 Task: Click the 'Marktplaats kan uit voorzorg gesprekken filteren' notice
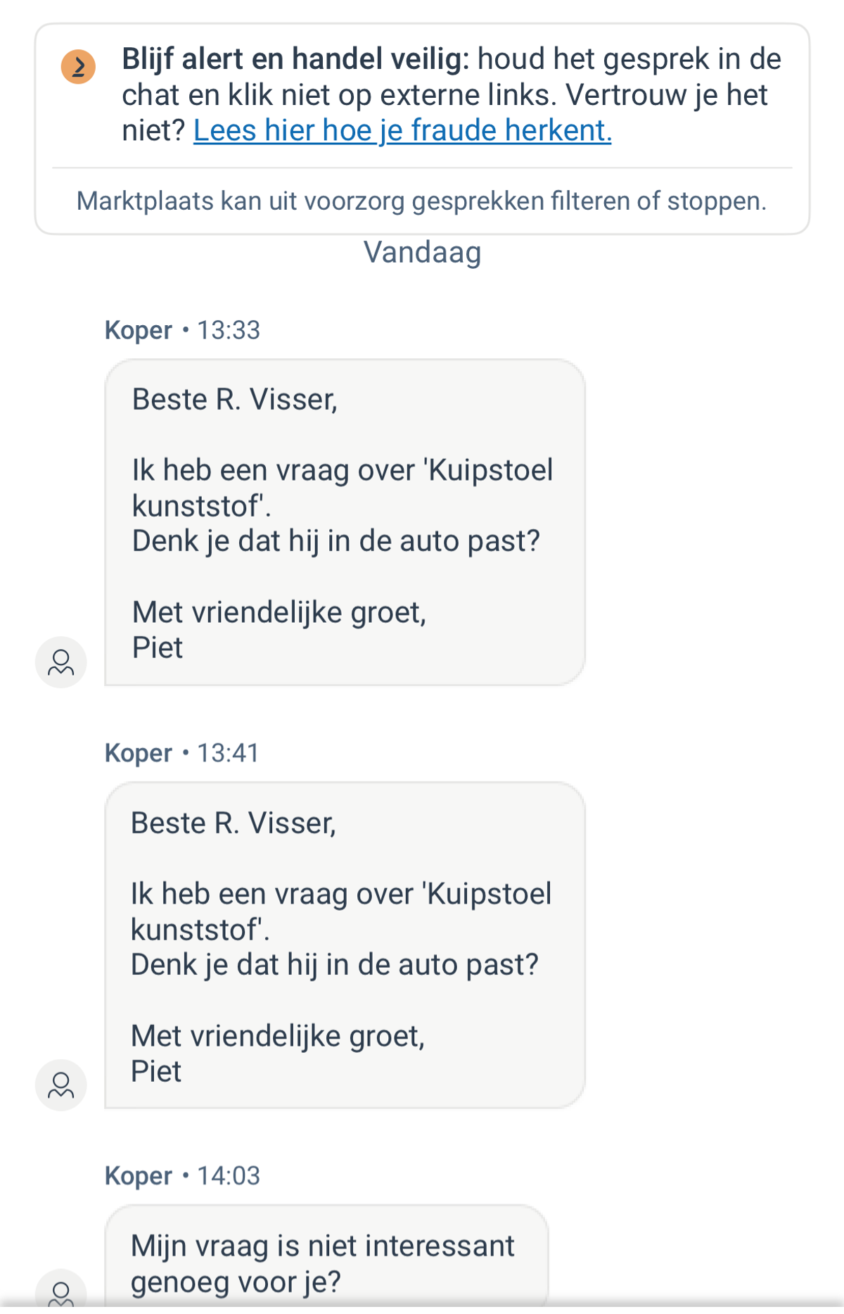[421, 201]
